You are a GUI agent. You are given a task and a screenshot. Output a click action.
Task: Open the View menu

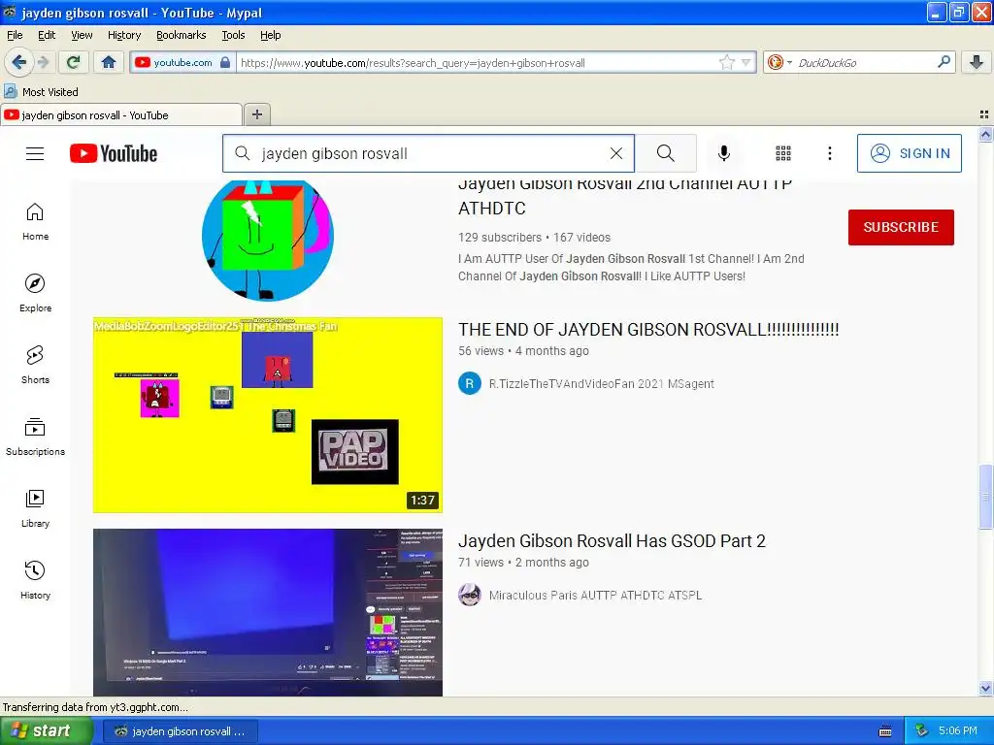point(82,35)
